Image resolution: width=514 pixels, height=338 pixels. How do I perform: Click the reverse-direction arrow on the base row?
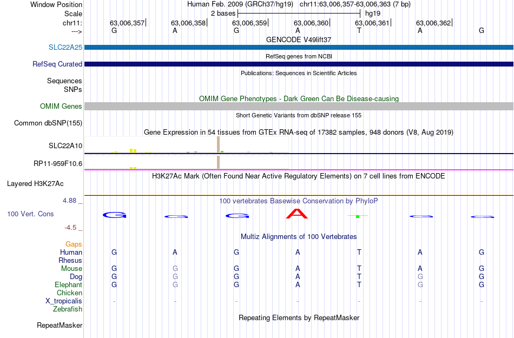76,31
